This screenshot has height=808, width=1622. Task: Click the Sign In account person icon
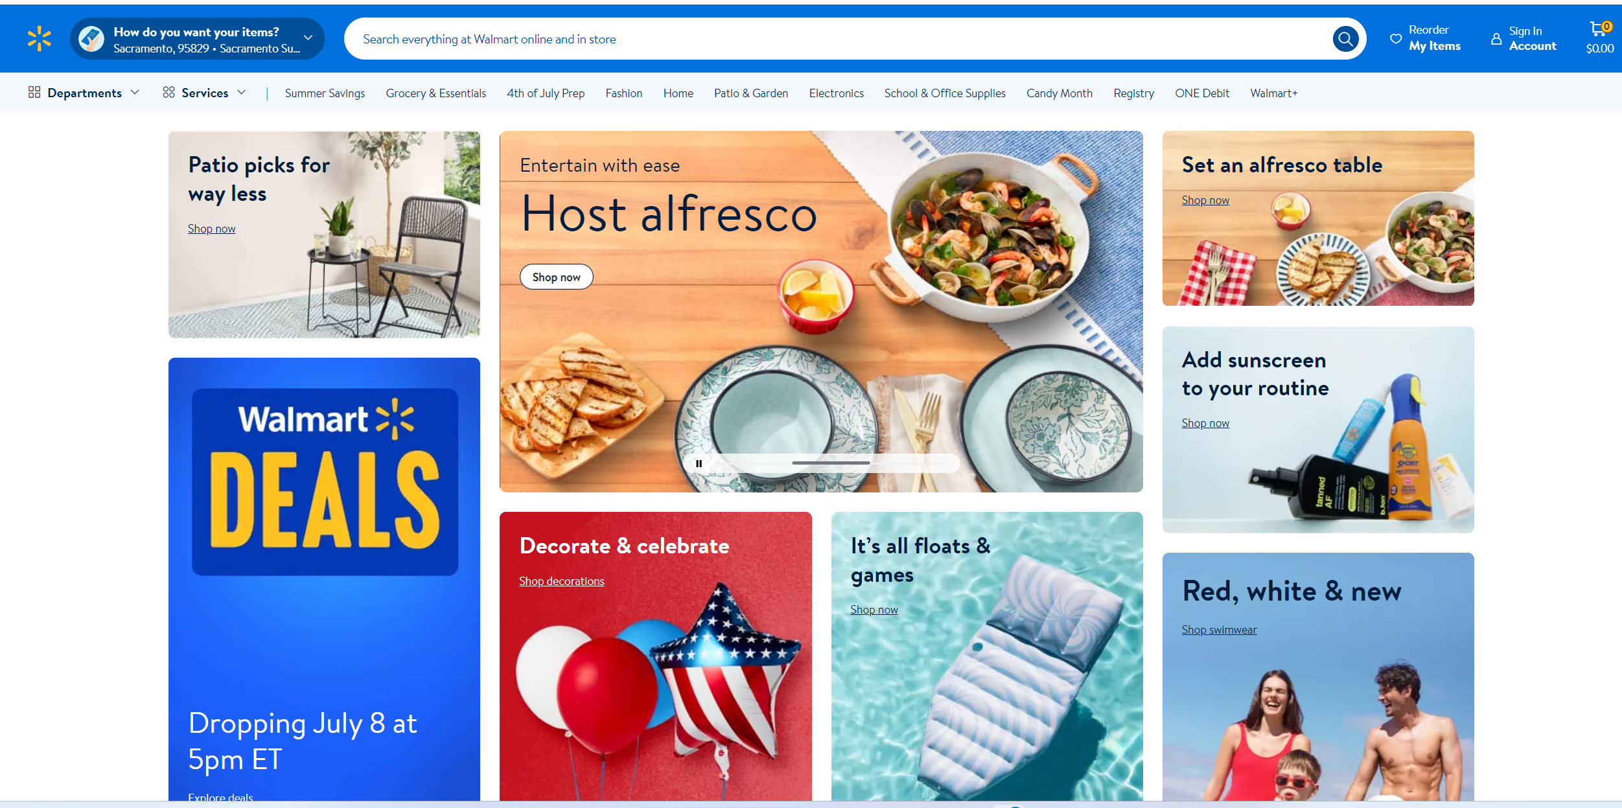point(1496,39)
